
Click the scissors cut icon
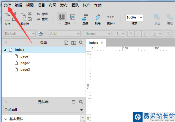30,14
